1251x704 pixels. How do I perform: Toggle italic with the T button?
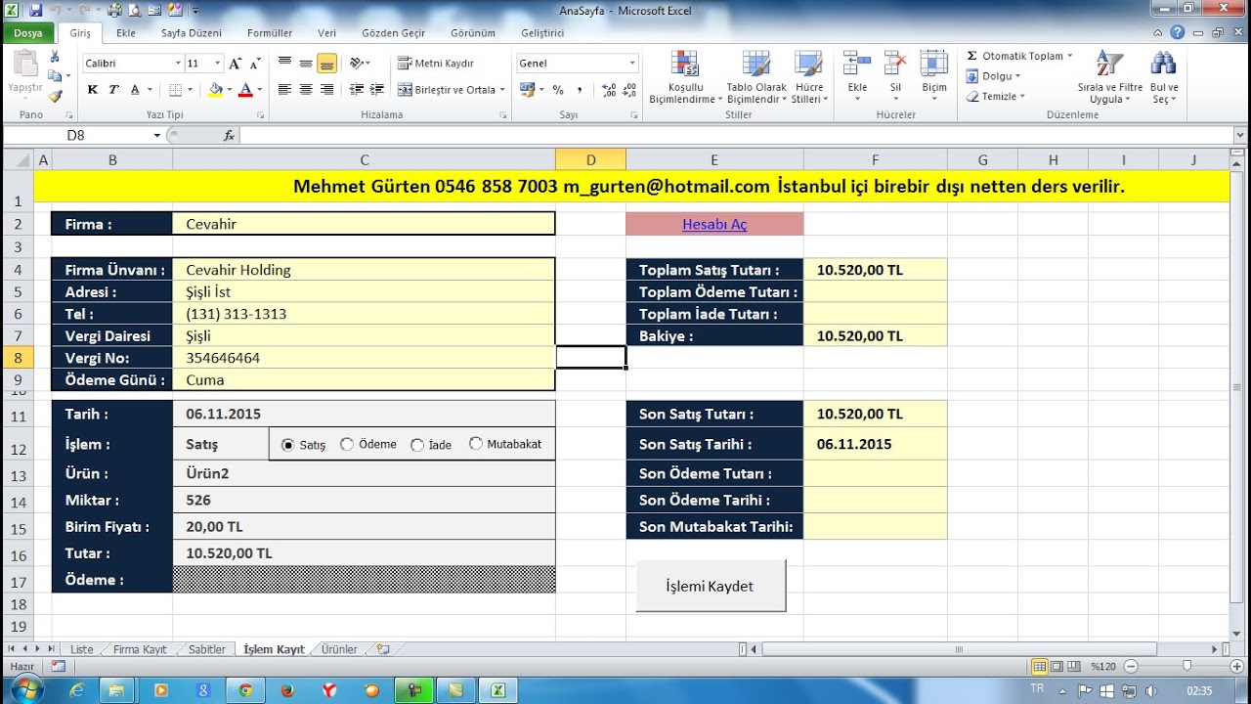[113, 89]
